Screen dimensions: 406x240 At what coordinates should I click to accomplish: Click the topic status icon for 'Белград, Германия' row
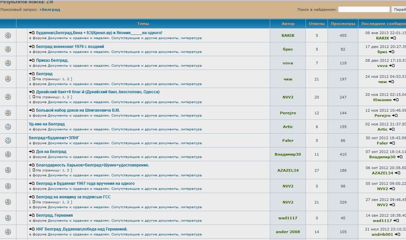tap(8, 218)
